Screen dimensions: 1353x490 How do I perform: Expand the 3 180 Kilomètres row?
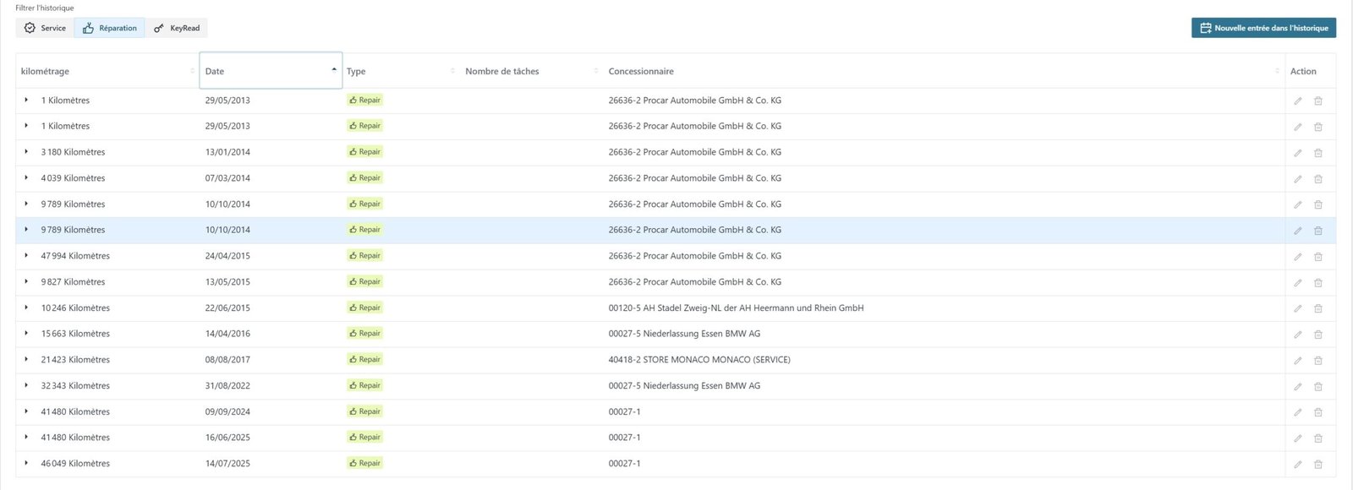click(26, 152)
